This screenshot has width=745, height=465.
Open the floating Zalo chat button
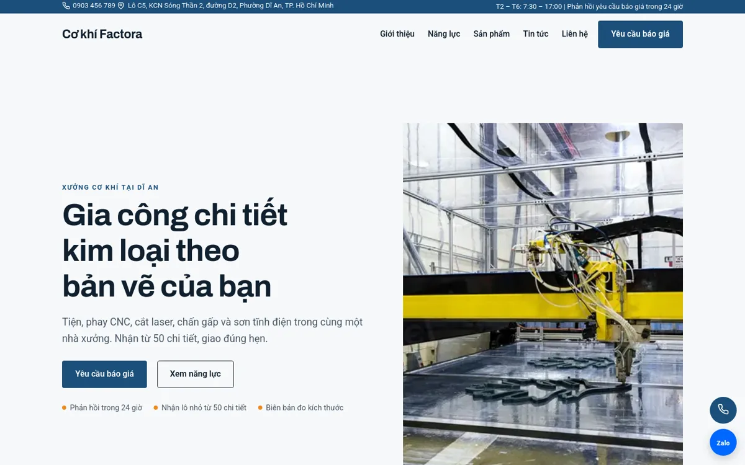point(723,443)
